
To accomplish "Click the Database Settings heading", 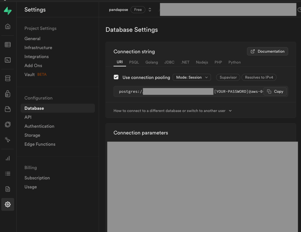I will pyautogui.click(x=132, y=30).
